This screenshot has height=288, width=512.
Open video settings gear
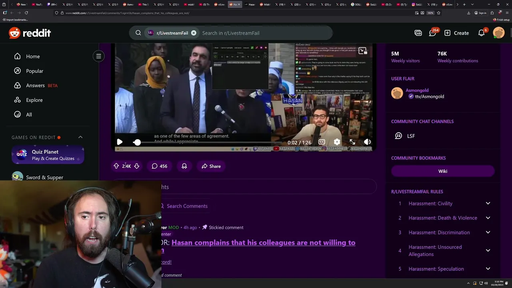337,142
